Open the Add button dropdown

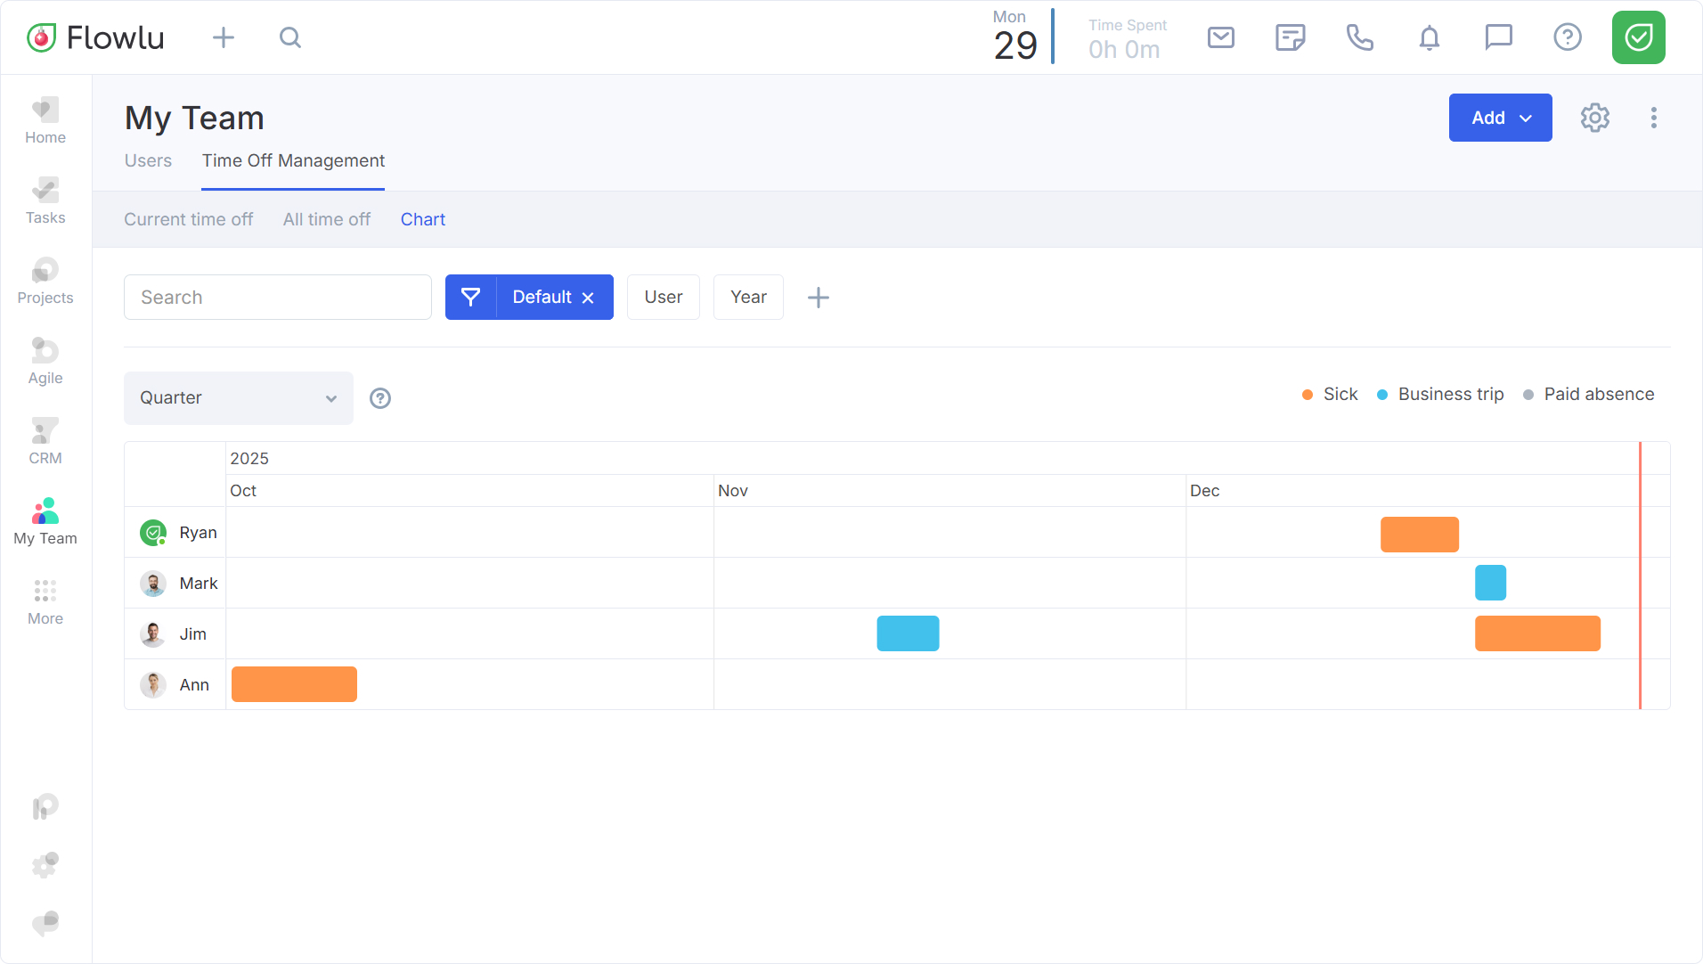[x=1500, y=118]
